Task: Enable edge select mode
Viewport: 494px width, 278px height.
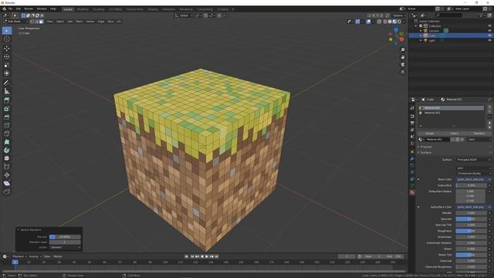Action: pyautogui.click(x=37, y=22)
